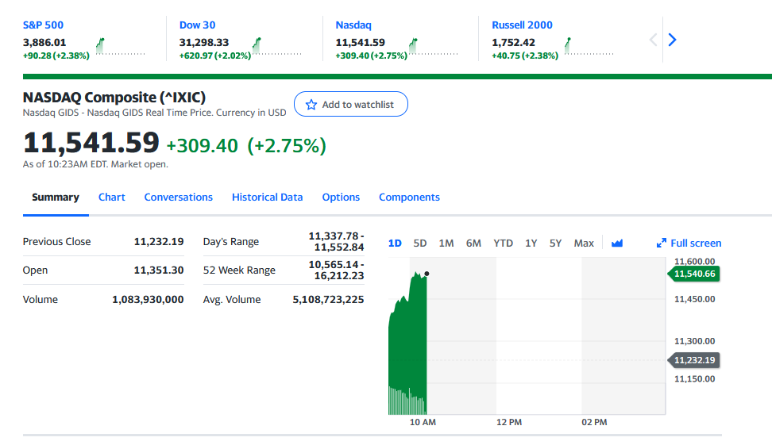Select the Max chart range
The width and height of the screenshot is (772, 445).
pos(584,243)
